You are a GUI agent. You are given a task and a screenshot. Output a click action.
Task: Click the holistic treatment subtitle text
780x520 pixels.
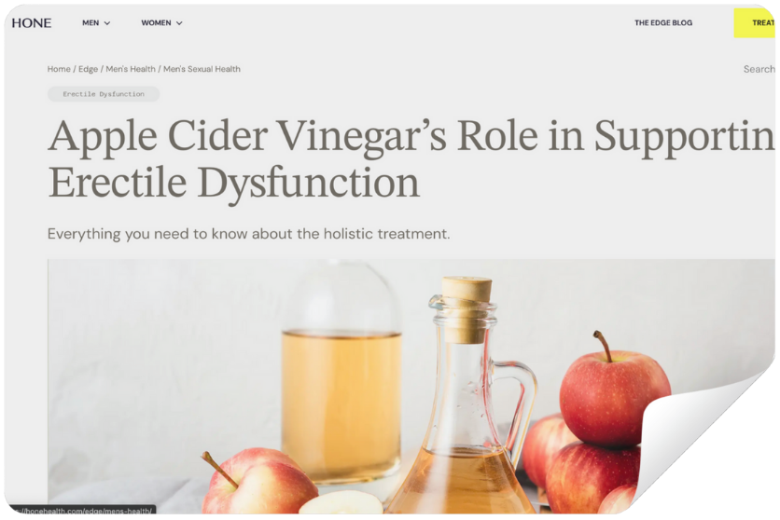(x=248, y=234)
